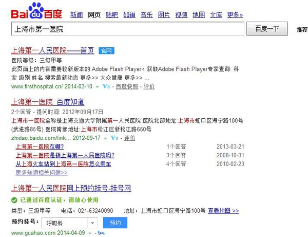308x237 pixels.
Task: Open 上海第一人民医院——首页 result link
Action: 52,50
